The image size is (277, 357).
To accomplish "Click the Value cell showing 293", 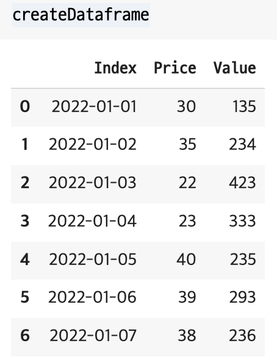I will (242, 297).
